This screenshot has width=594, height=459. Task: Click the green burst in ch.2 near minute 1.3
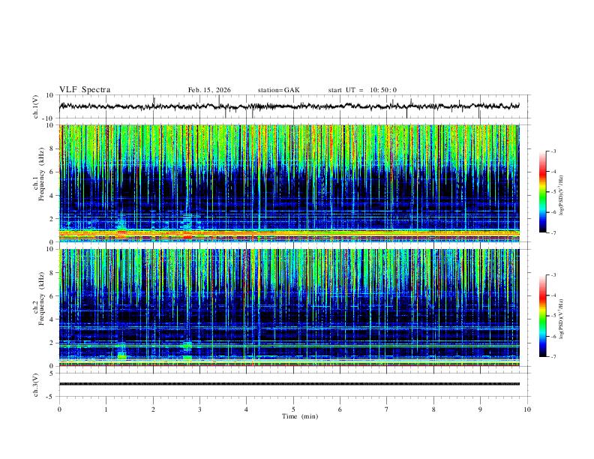coord(122,356)
